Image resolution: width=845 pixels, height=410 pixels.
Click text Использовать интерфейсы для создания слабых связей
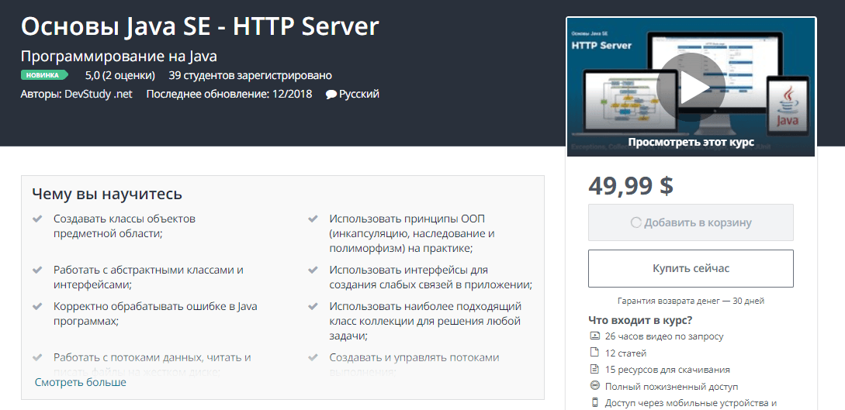point(431,277)
